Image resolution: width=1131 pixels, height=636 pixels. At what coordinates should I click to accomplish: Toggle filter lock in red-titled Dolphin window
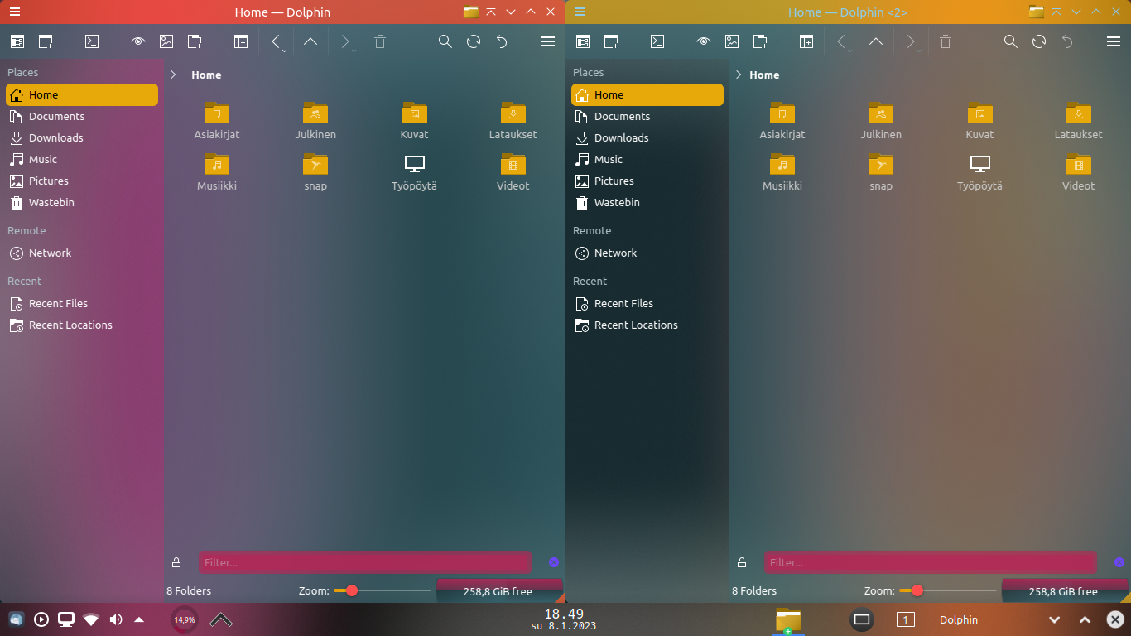176,563
